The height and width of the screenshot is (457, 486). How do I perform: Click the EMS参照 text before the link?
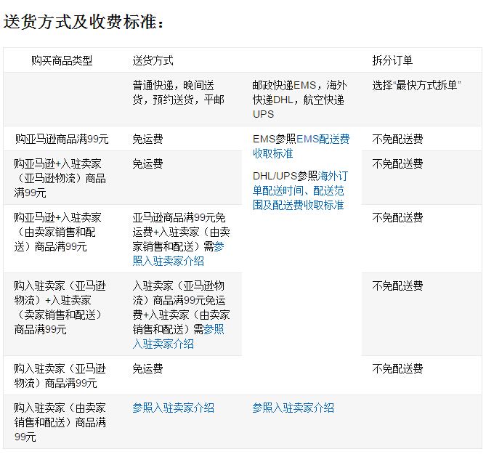[275, 139]
